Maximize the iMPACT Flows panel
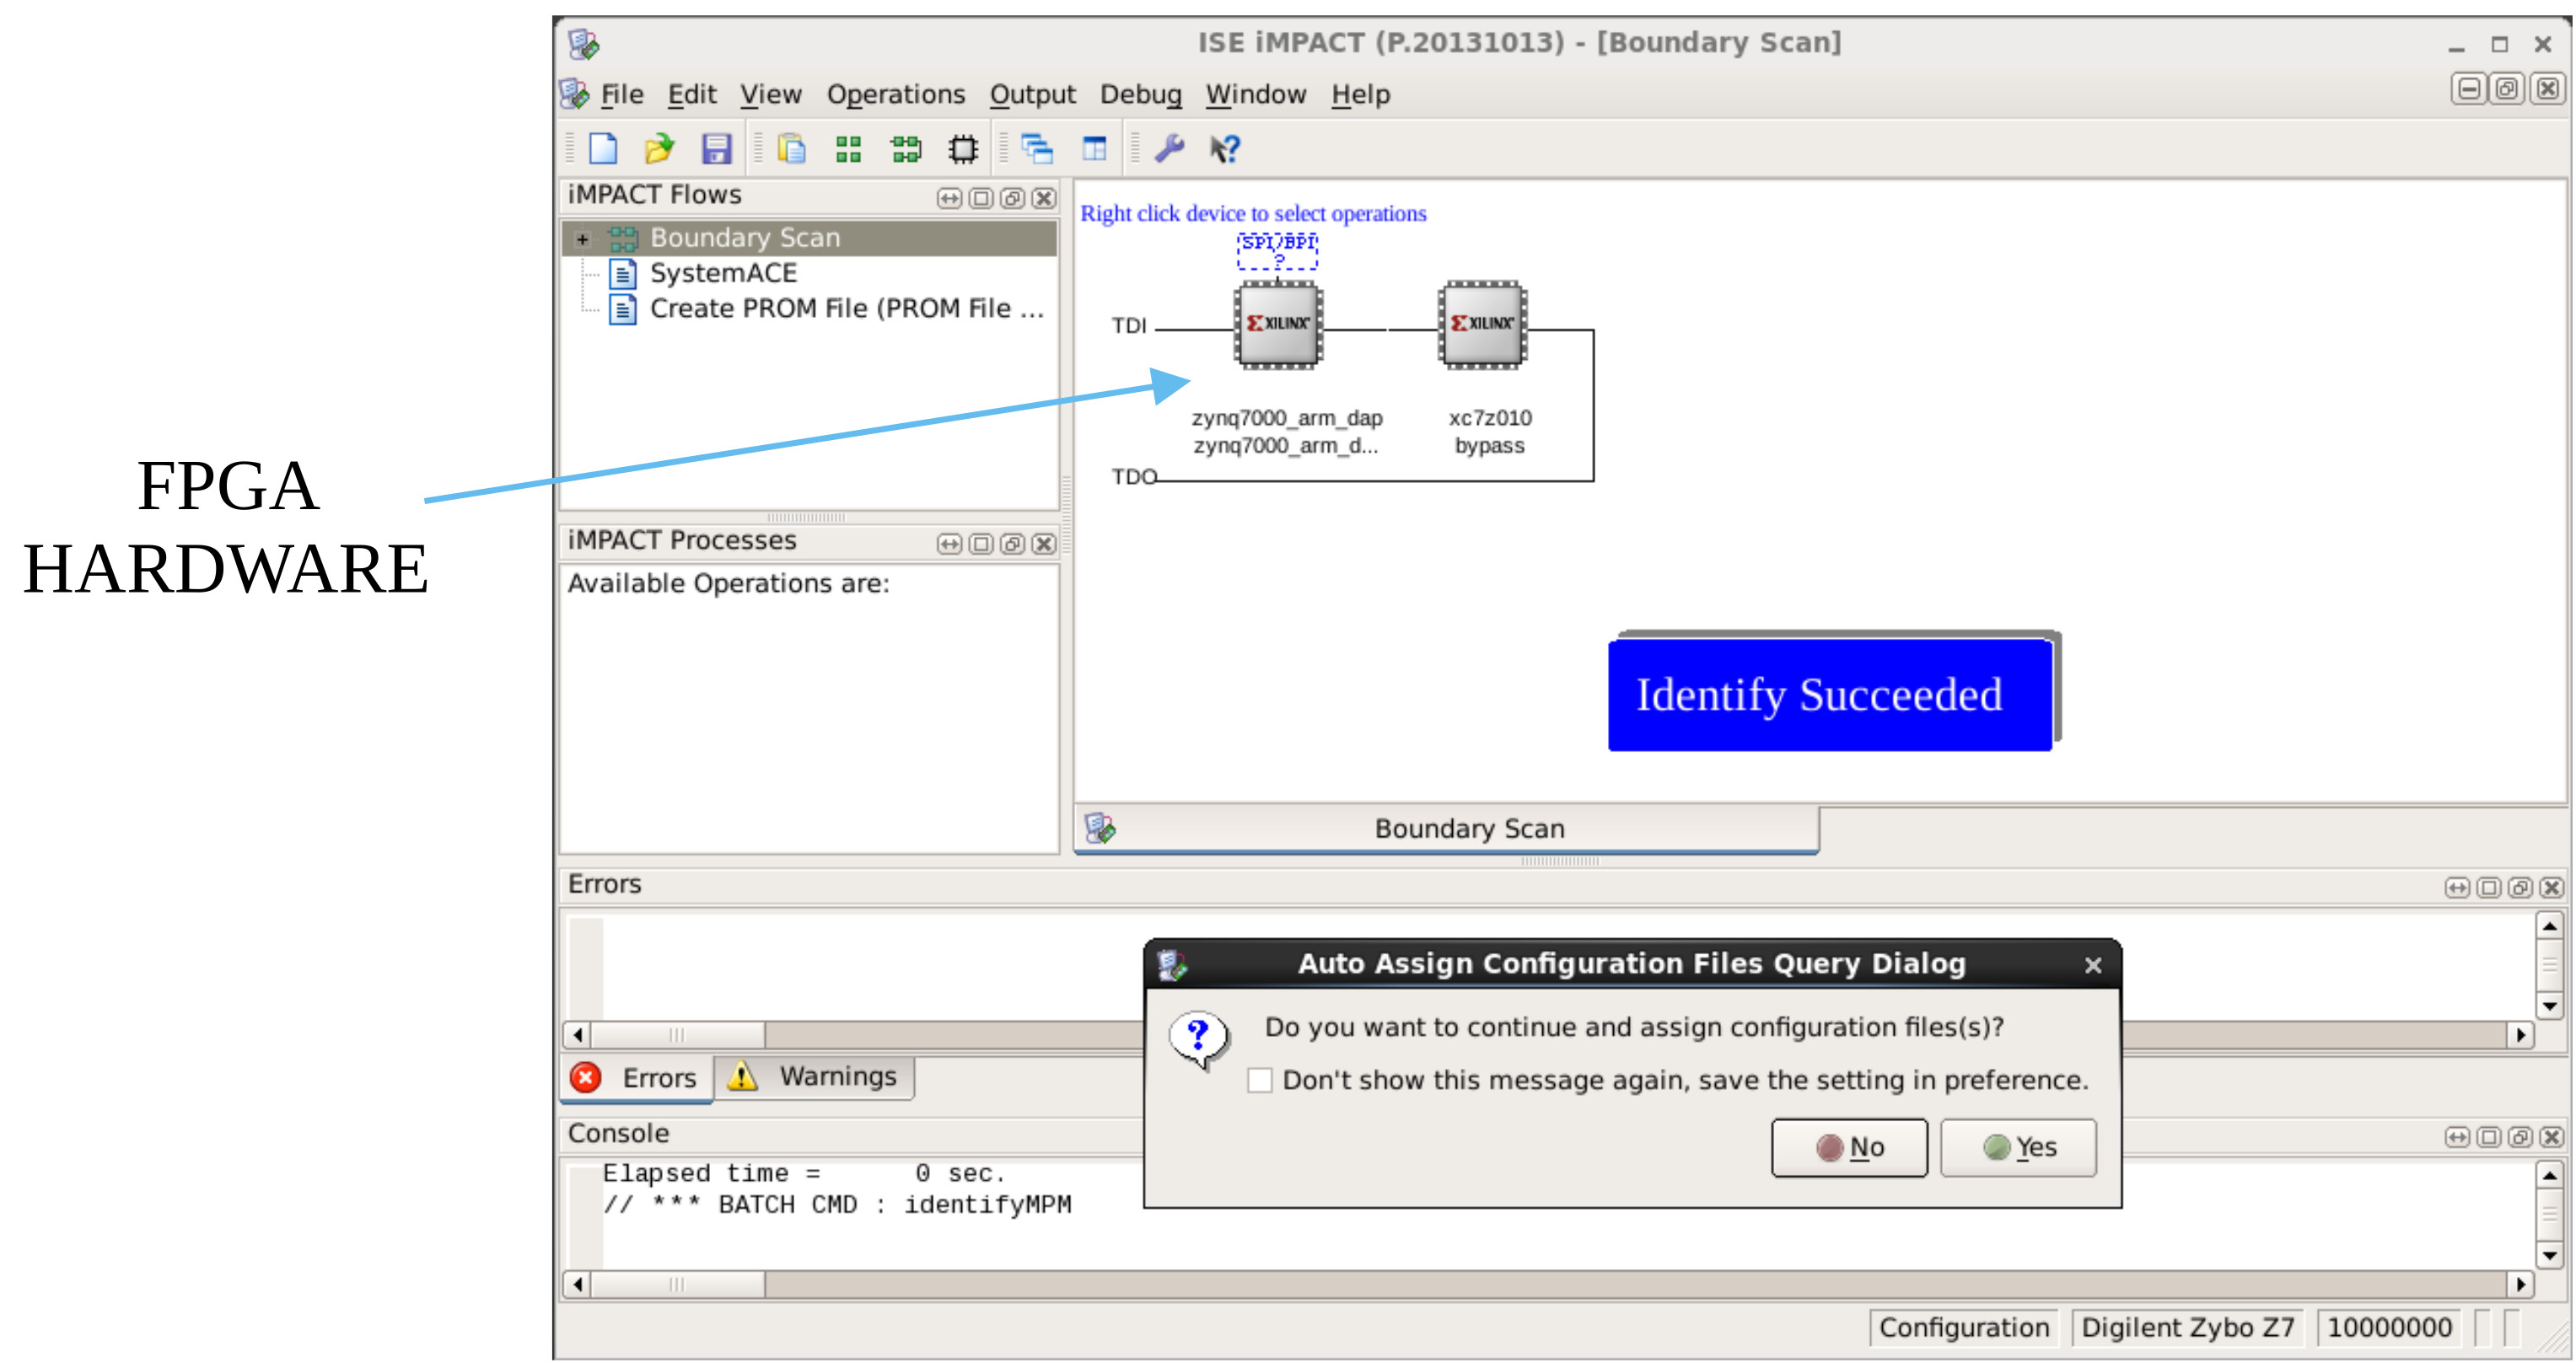Image resolution: width=2576 pixels, height=1363 pixels. (x=981, y=198)
